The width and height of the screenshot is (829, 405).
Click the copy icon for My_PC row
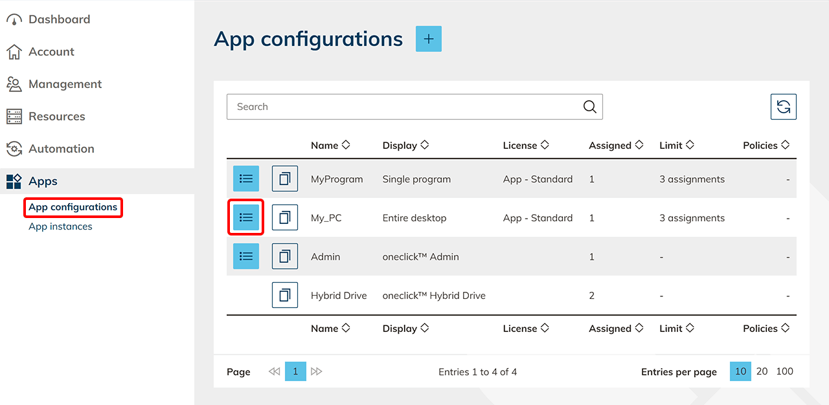click(284, 217)
